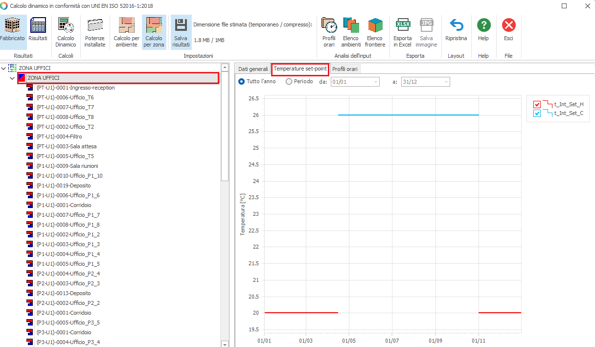Open the 'a' end date dropdown

[x=446, y=82]
